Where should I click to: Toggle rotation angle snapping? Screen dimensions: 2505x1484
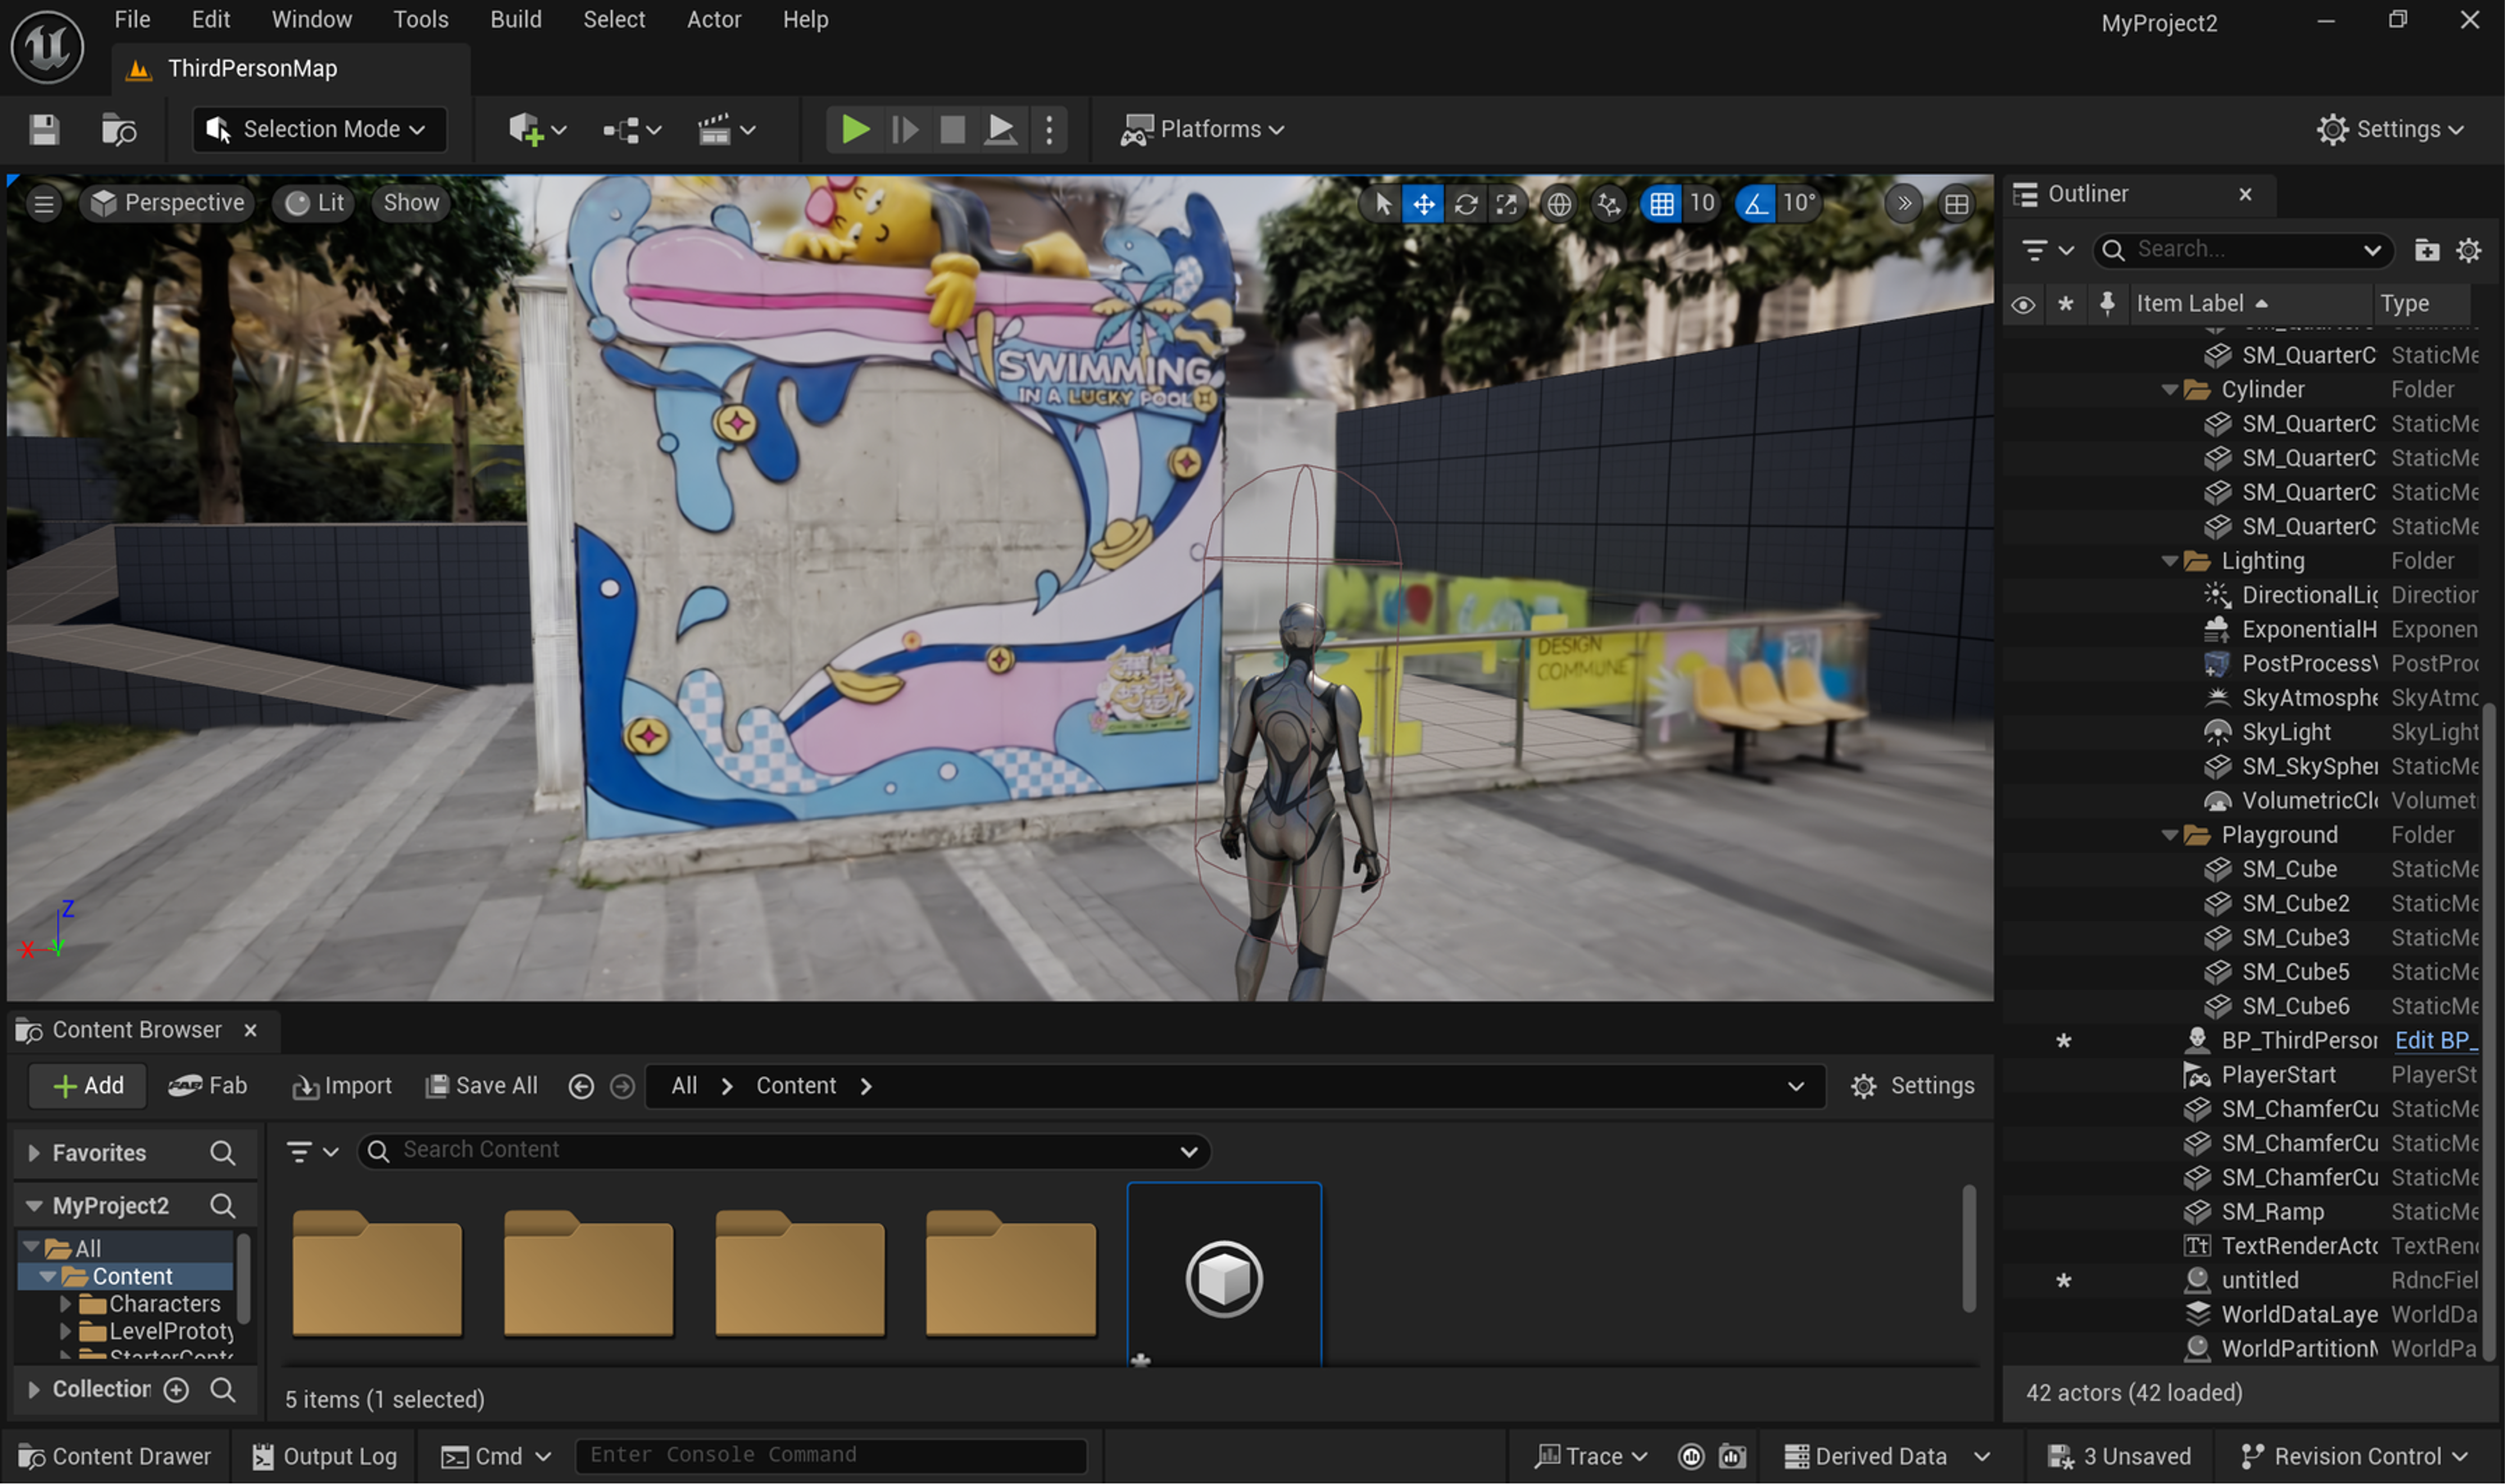1755,203
